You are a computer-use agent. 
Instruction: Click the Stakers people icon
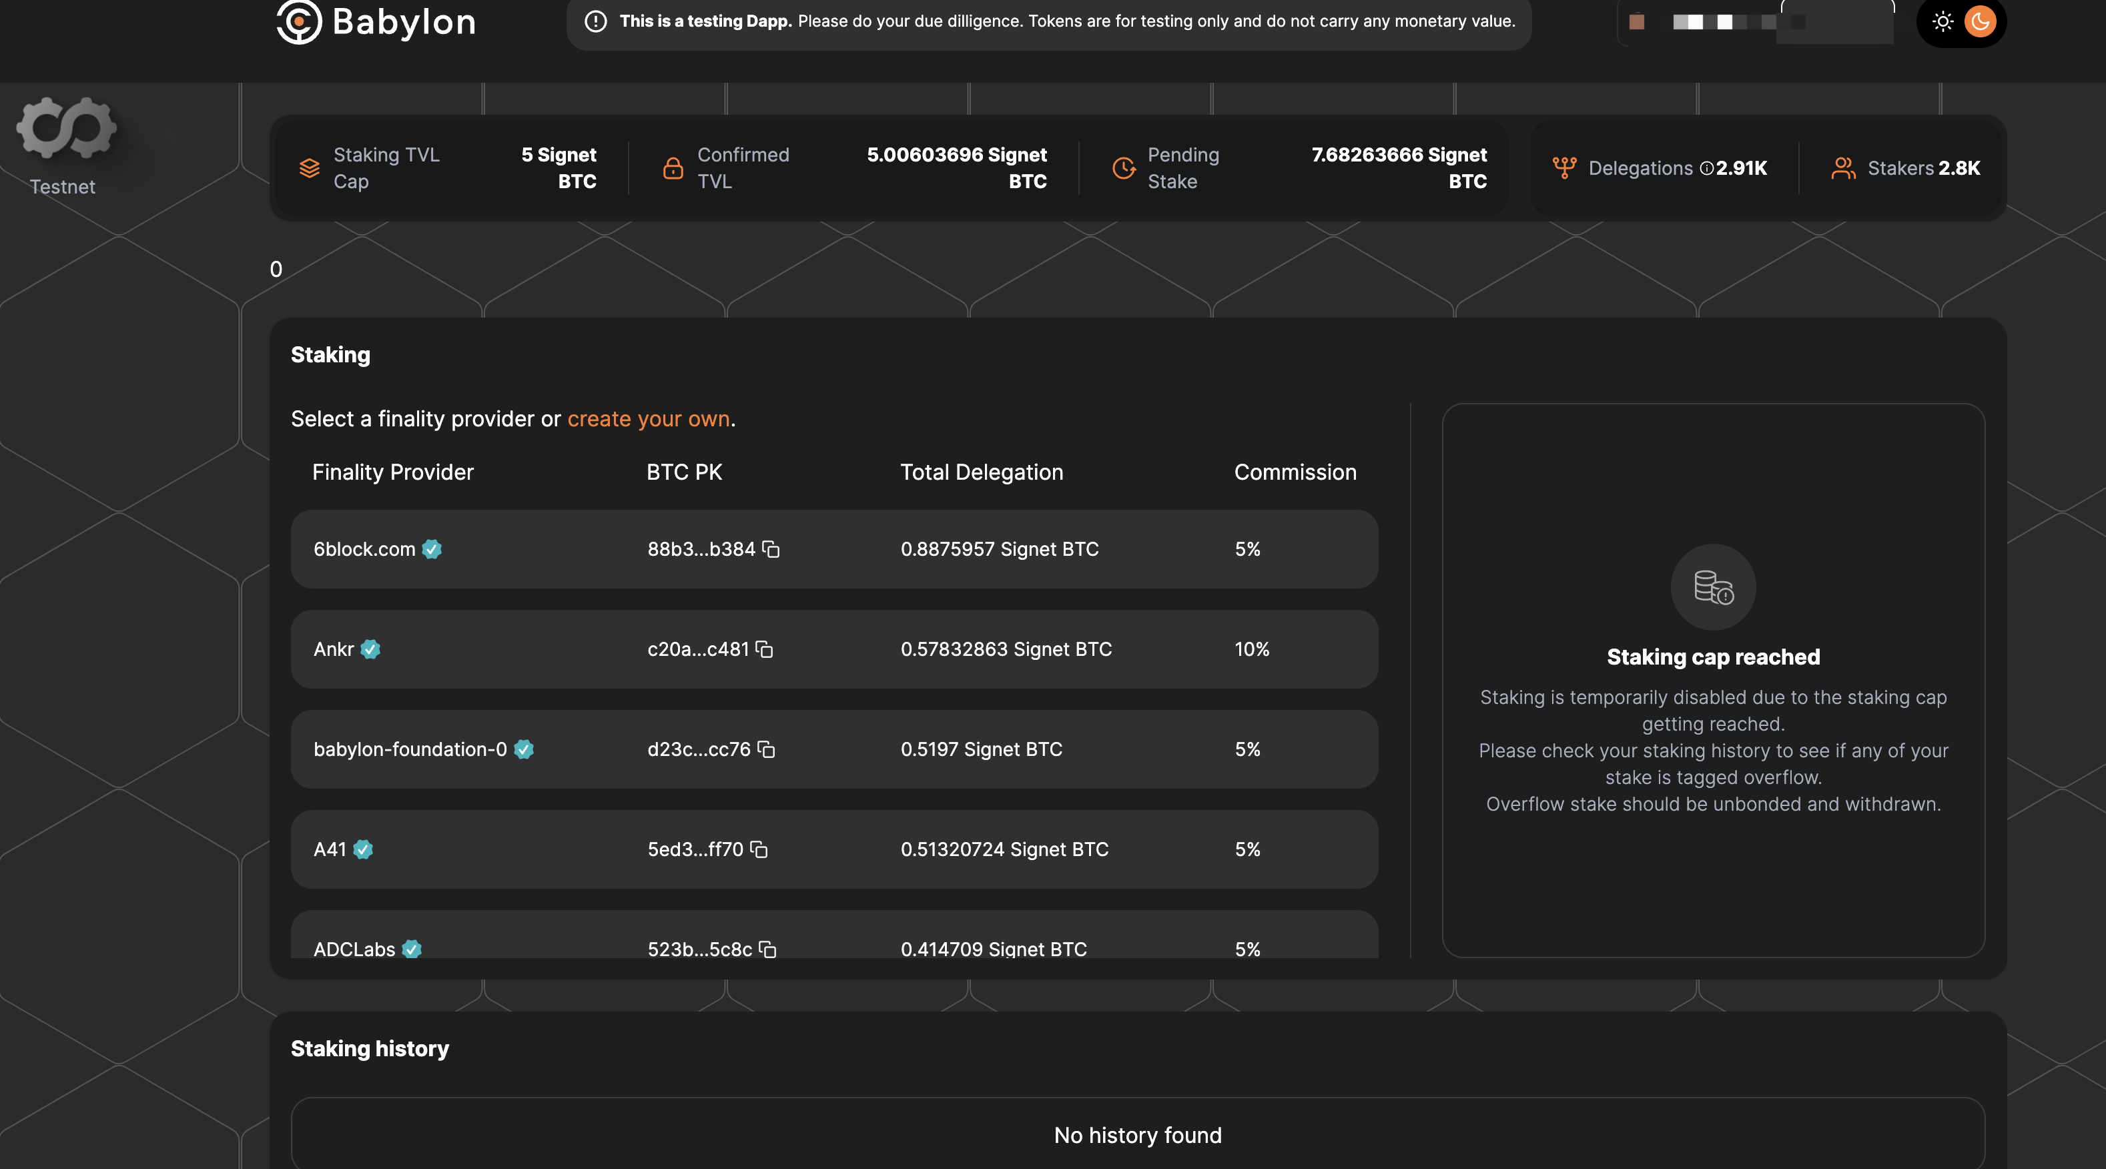pos(1843,168)
